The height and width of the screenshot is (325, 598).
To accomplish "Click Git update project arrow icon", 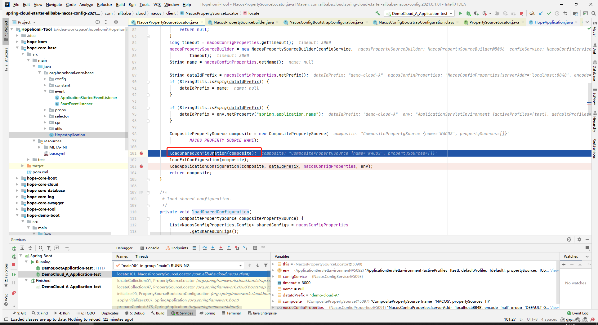I will [541, 13].
